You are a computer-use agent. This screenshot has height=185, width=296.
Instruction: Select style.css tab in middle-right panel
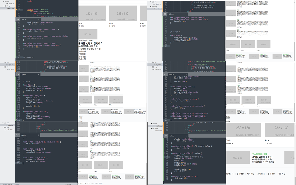(x=178, y=74)
